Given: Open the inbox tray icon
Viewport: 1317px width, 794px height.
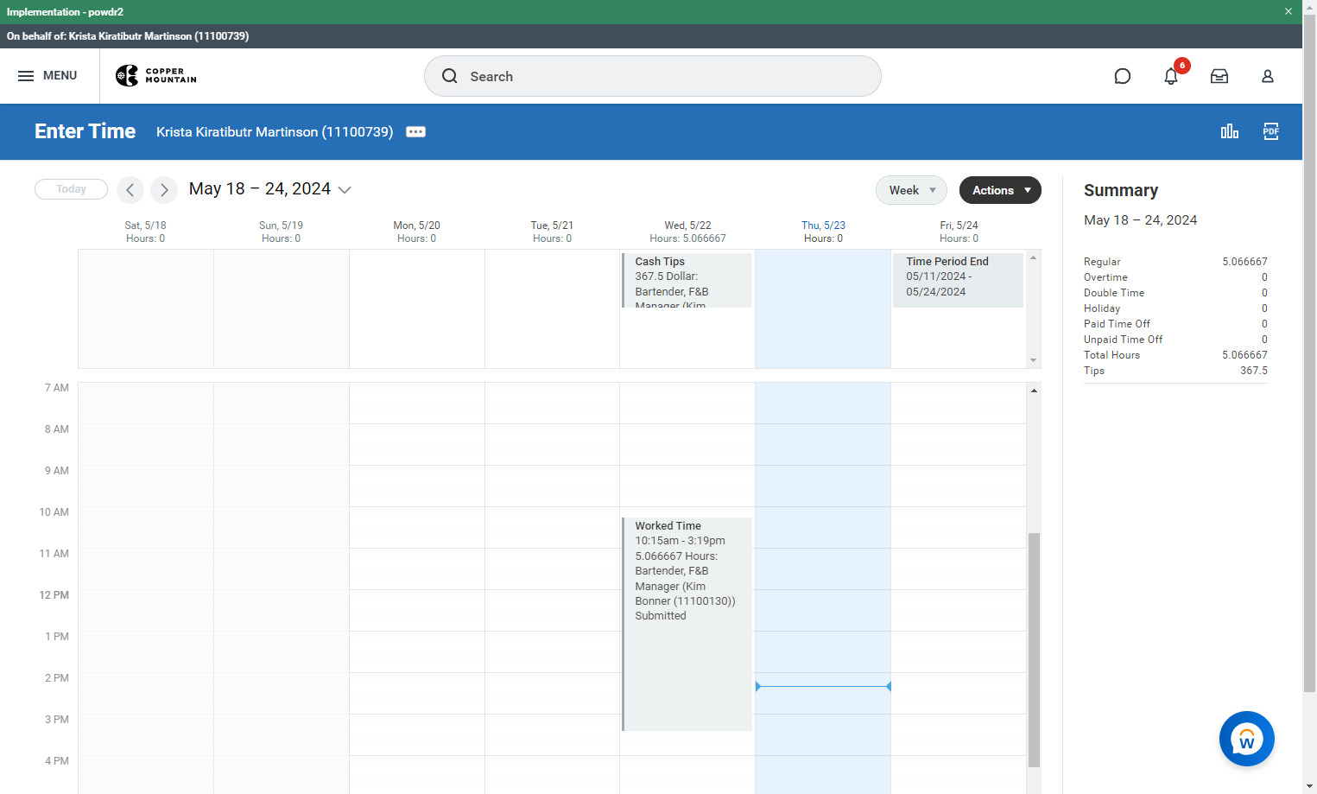Looking at the screenshot, I should (1219, 76).
